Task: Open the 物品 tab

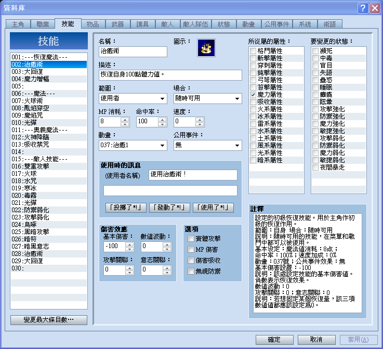Action: [93, 24]
